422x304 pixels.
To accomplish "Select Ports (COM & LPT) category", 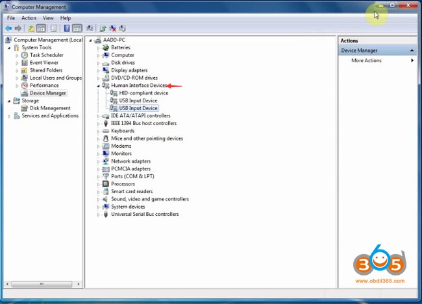I will (132, 176).
